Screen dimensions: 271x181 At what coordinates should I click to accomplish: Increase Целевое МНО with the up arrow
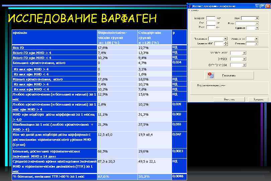[225, 43]
